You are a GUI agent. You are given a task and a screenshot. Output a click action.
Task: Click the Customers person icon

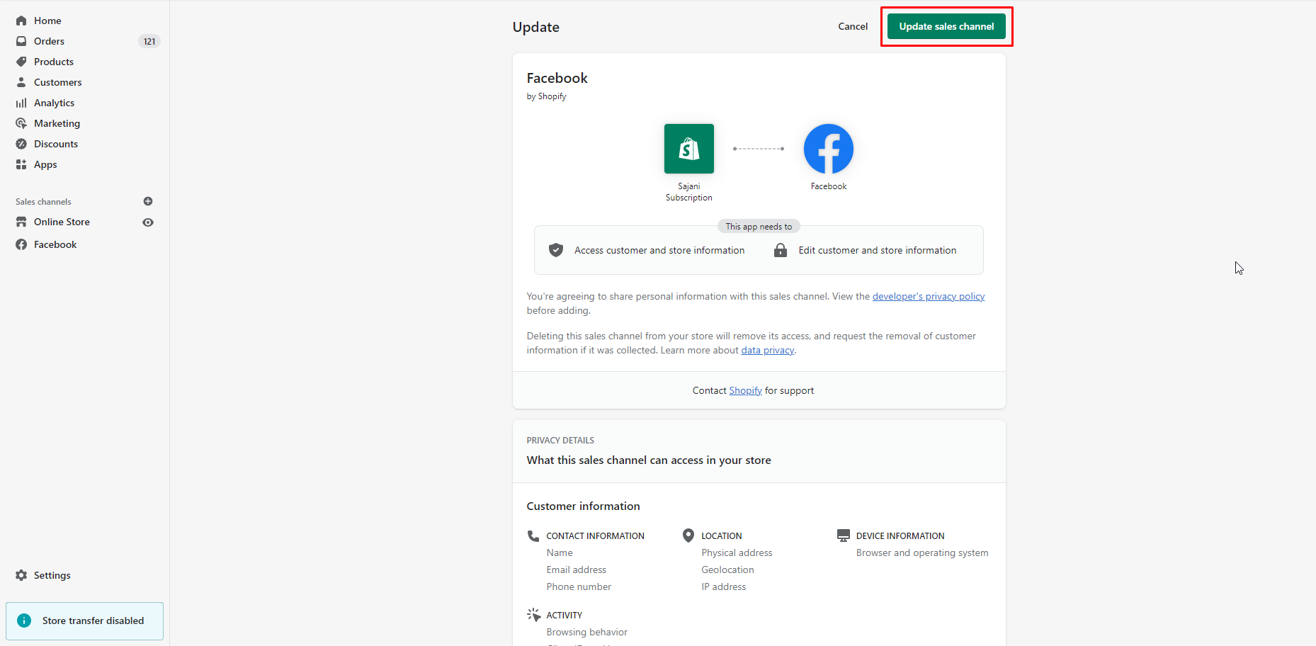coord(21,82)
